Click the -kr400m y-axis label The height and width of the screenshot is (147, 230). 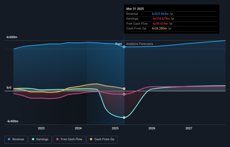[x=13, y=121]
